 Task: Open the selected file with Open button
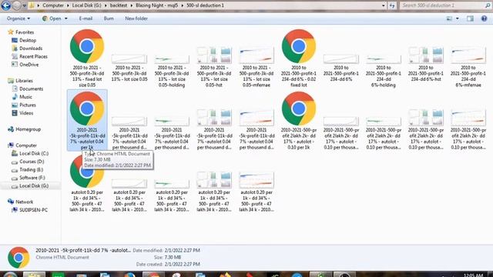tap(52, 18)
